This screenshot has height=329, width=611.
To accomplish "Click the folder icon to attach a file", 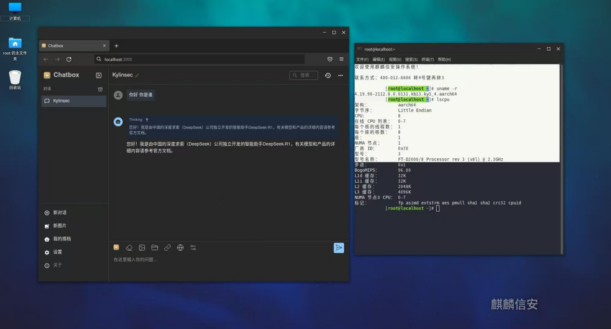I will (155, 248).
